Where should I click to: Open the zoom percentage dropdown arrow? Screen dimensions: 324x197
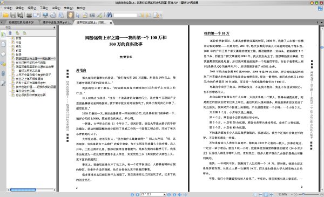pyautogui.click(x=292, y=194)
